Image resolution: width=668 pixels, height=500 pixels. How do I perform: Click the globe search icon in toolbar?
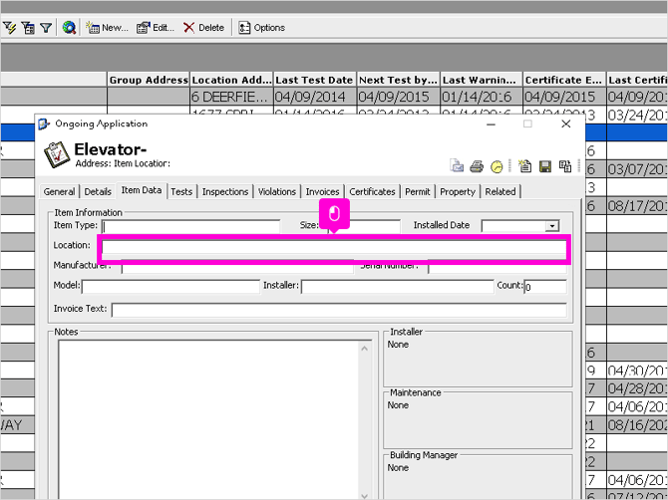point(69,28)
